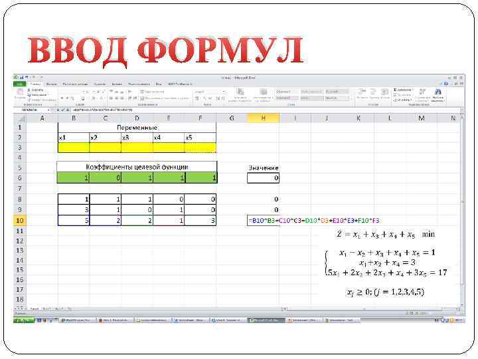Screen dimensions: 478x359
Task: Switch to the Рецензирование ribbon tab
Action: pyautogui.click(x=139, y=84)
